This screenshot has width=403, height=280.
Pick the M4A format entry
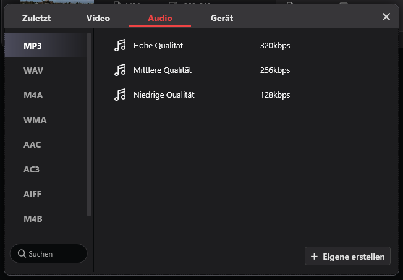pos(46,95)
